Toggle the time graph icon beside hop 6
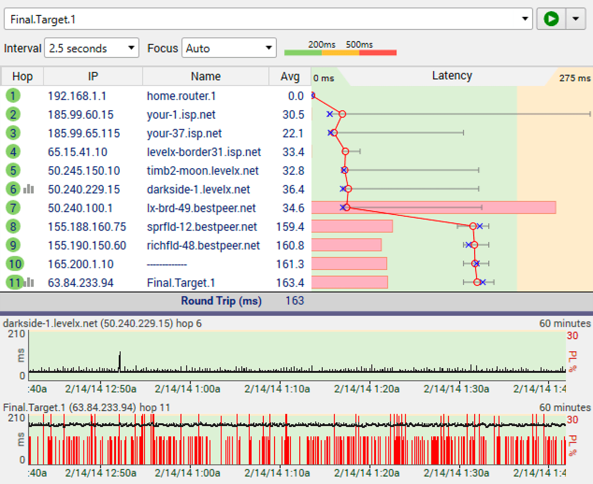The width and height of the screenshot is (593, 484). coord(28,189)
